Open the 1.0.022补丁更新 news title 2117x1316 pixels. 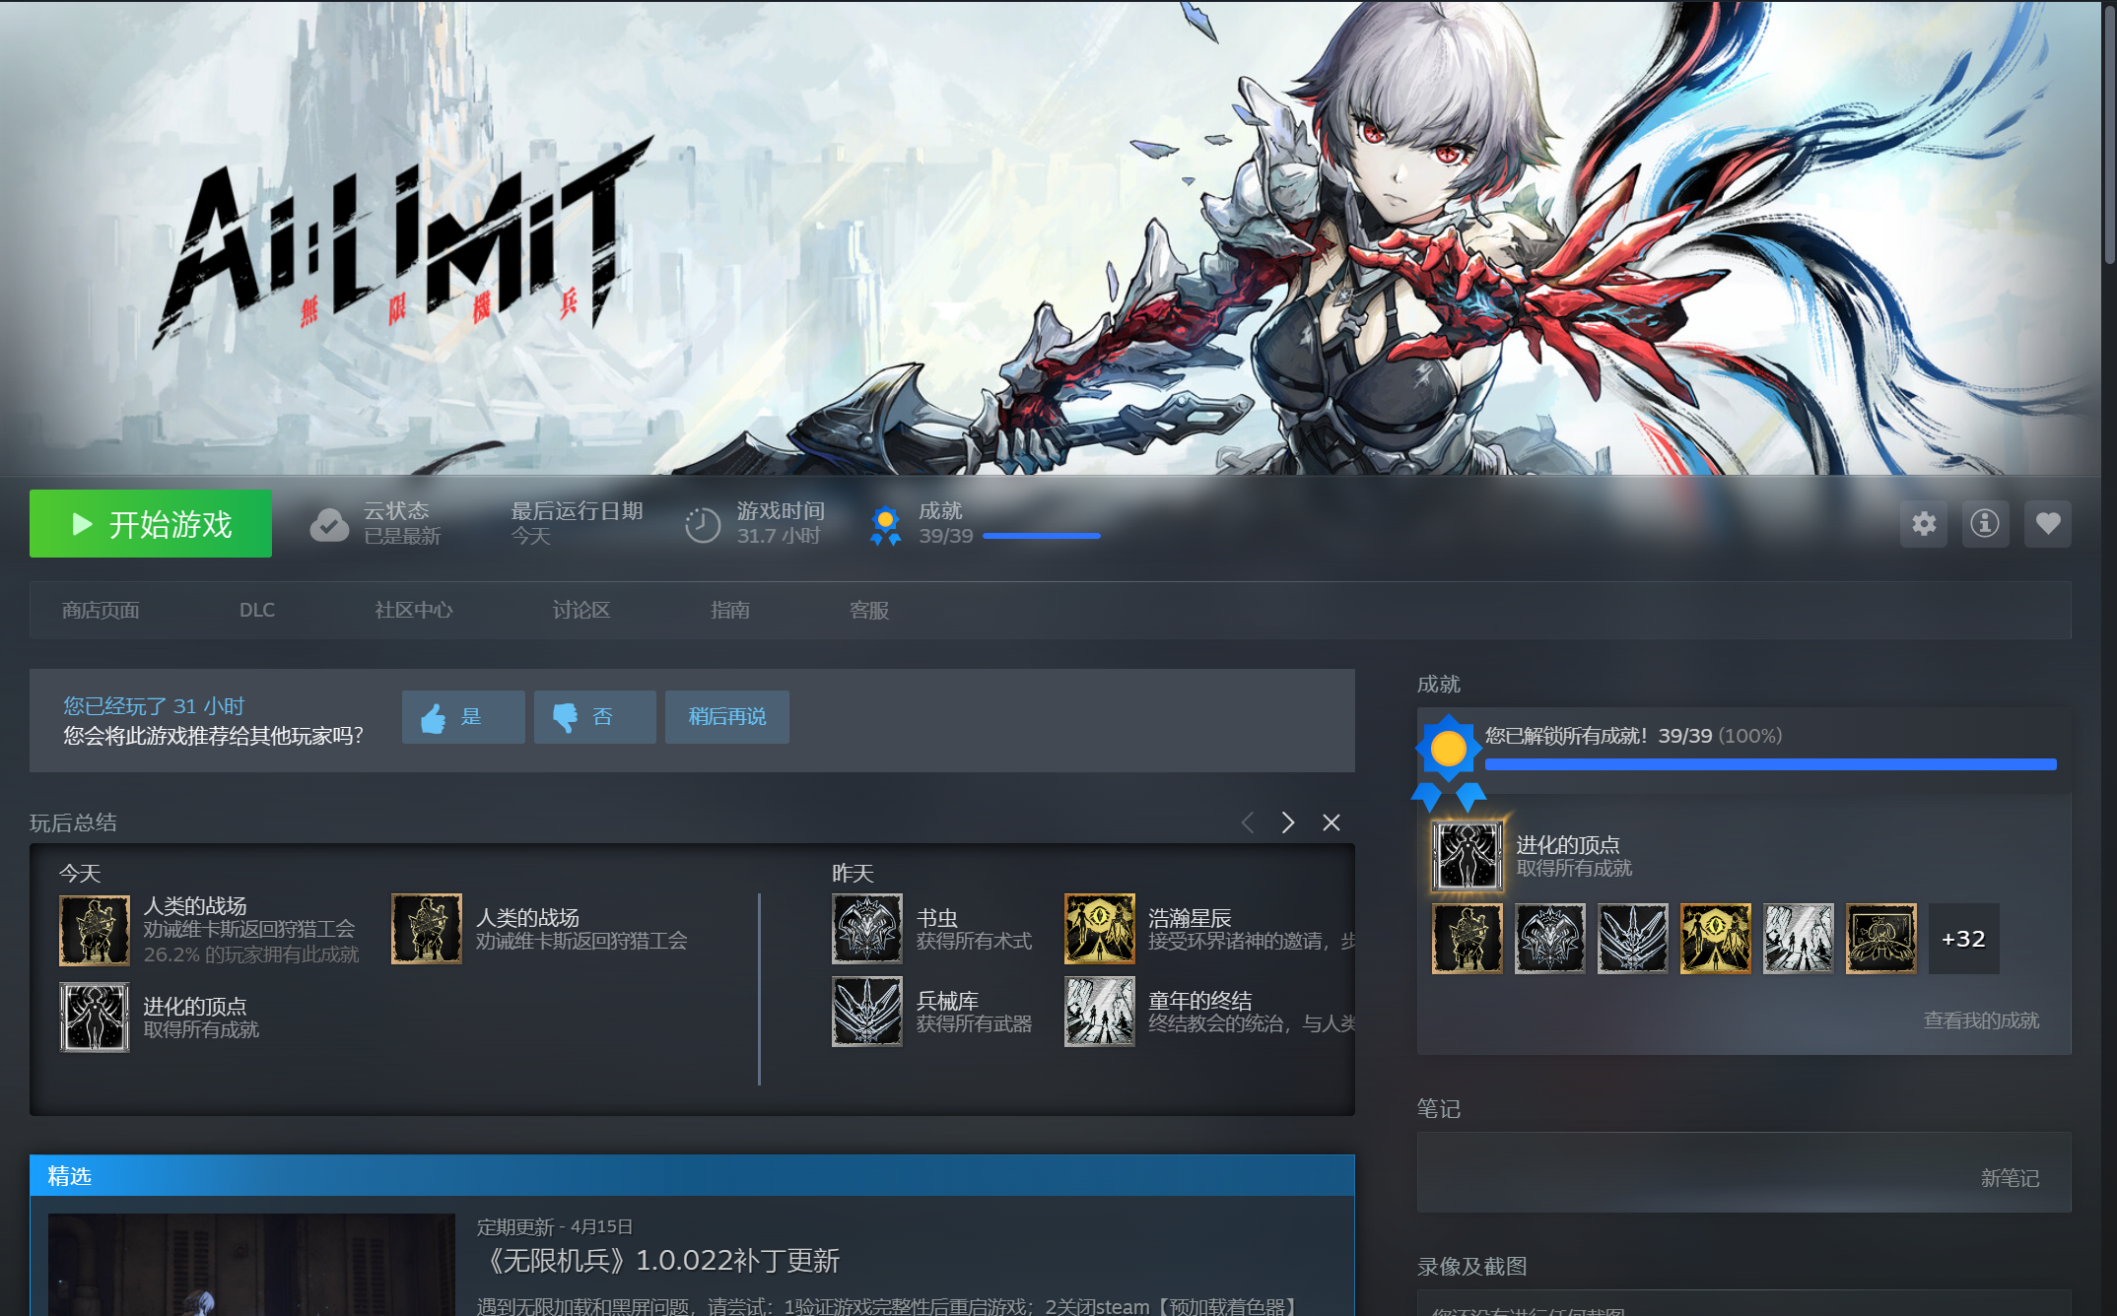click(659, 1261)
